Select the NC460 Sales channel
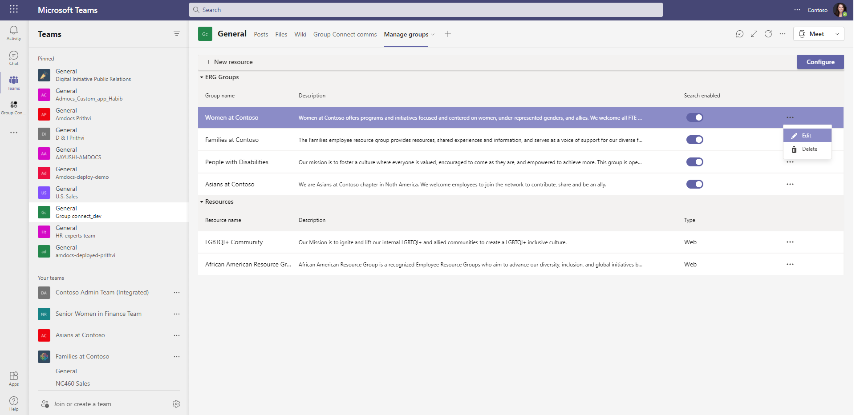Viewport: 856px width, 415px height. click(73, 383)
